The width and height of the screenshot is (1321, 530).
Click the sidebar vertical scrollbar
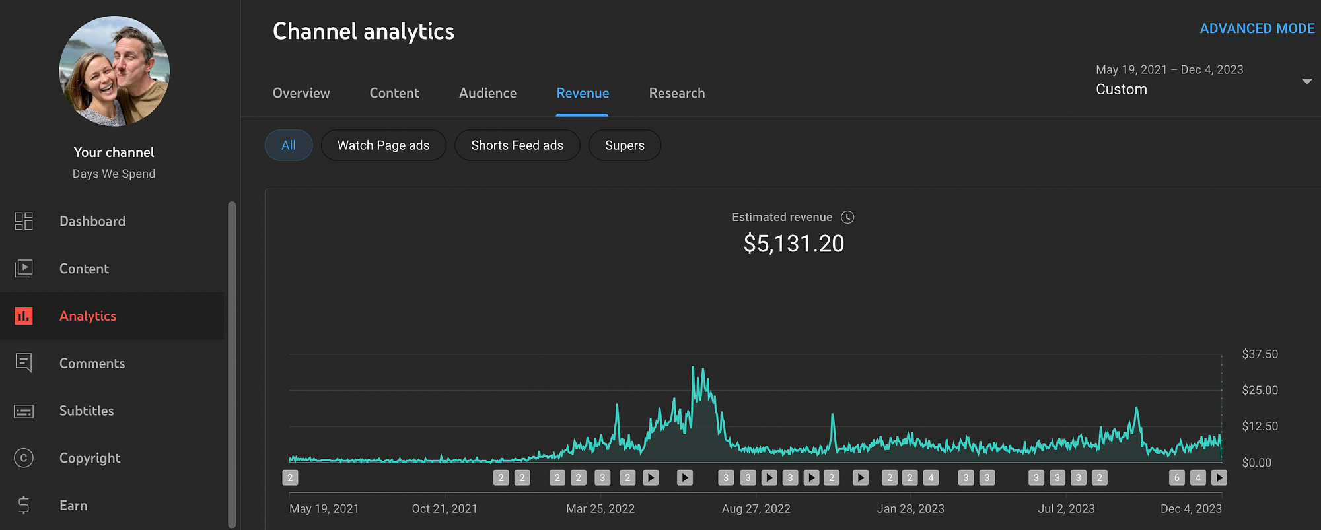(x=232, y=364)
